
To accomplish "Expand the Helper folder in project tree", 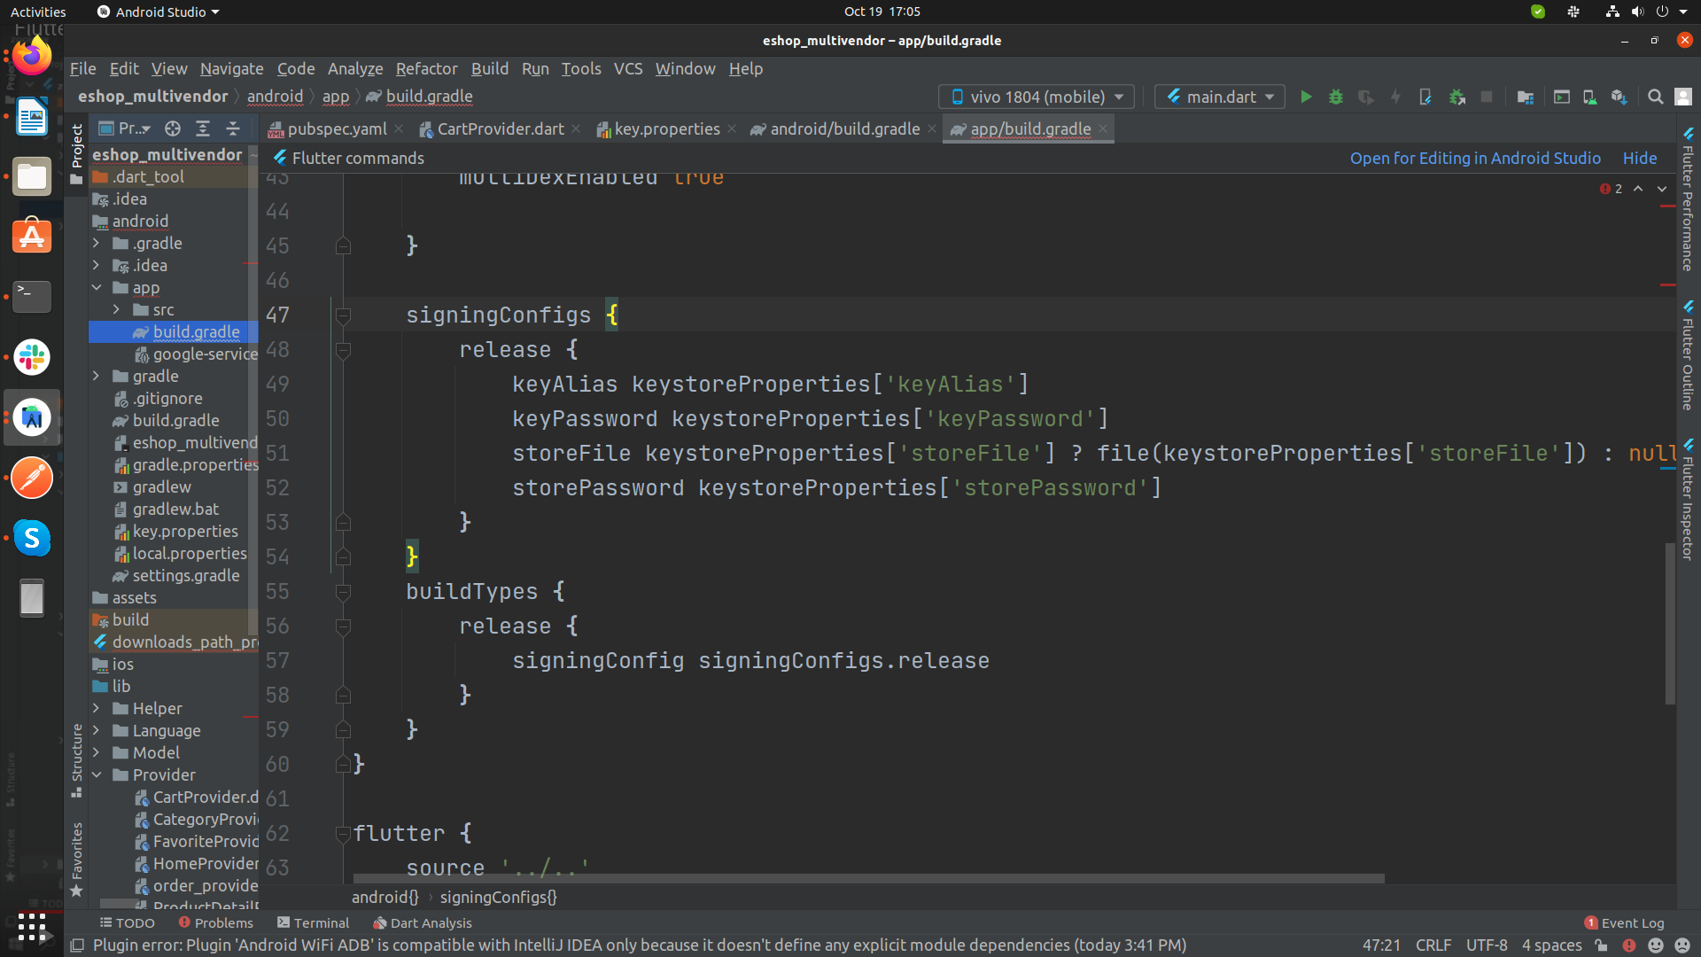I will click(x=97, y=708).
